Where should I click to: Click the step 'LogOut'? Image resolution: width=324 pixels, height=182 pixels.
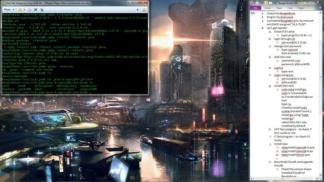point(278,68)
